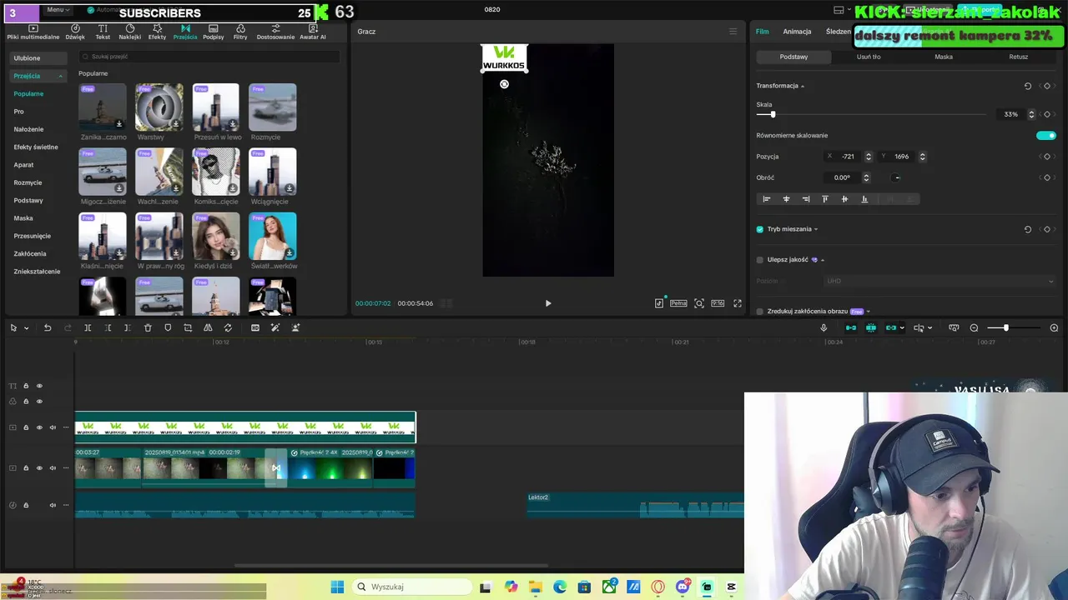Click the marker shield icon in timeline toolbar
The height and width of the screenshot is (600, 1068).
168,327
